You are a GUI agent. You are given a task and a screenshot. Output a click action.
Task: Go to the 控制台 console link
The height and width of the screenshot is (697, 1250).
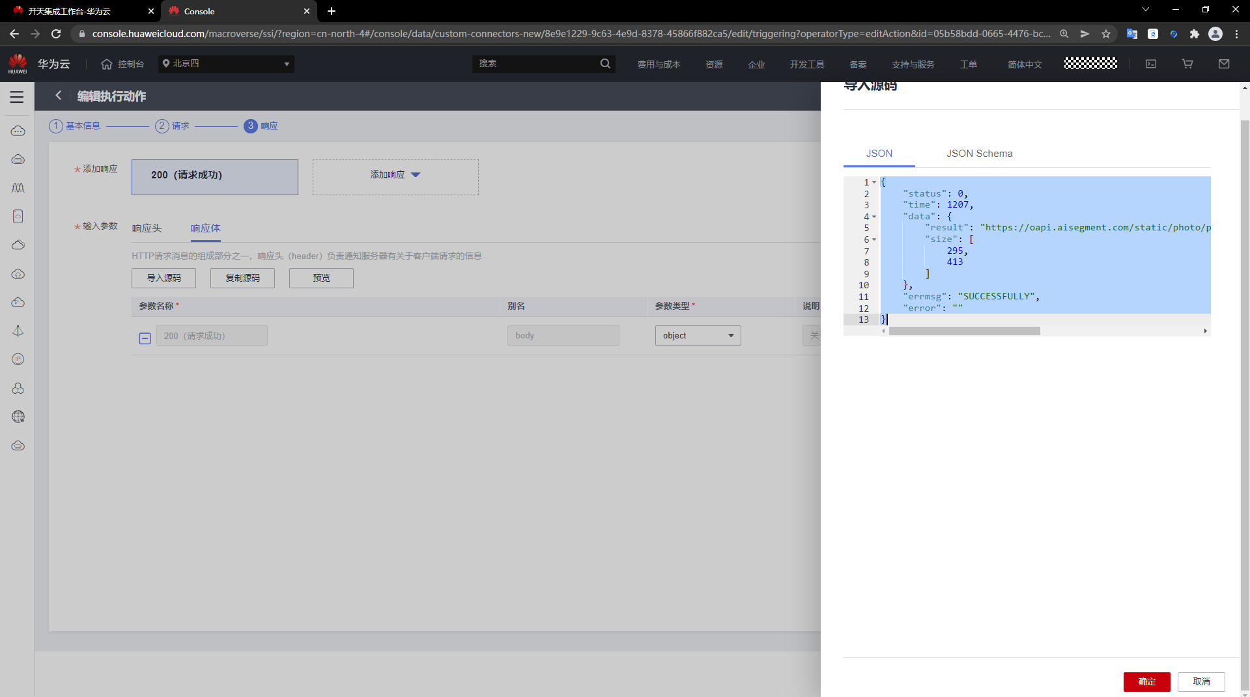(122, 64)
